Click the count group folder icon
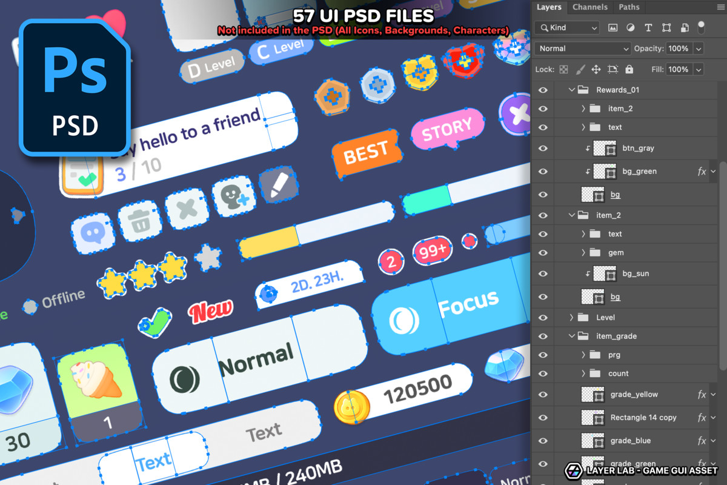Screen dimensions: 727x485 595,373
